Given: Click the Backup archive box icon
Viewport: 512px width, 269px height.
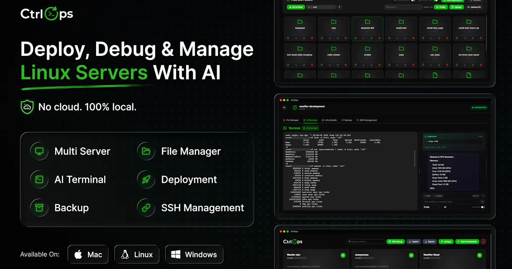Looking at the screenshot, I should coord(39,208).
